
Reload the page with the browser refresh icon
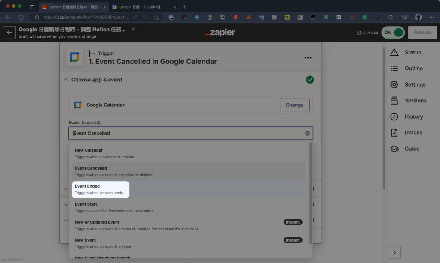[x=21, y=17]
